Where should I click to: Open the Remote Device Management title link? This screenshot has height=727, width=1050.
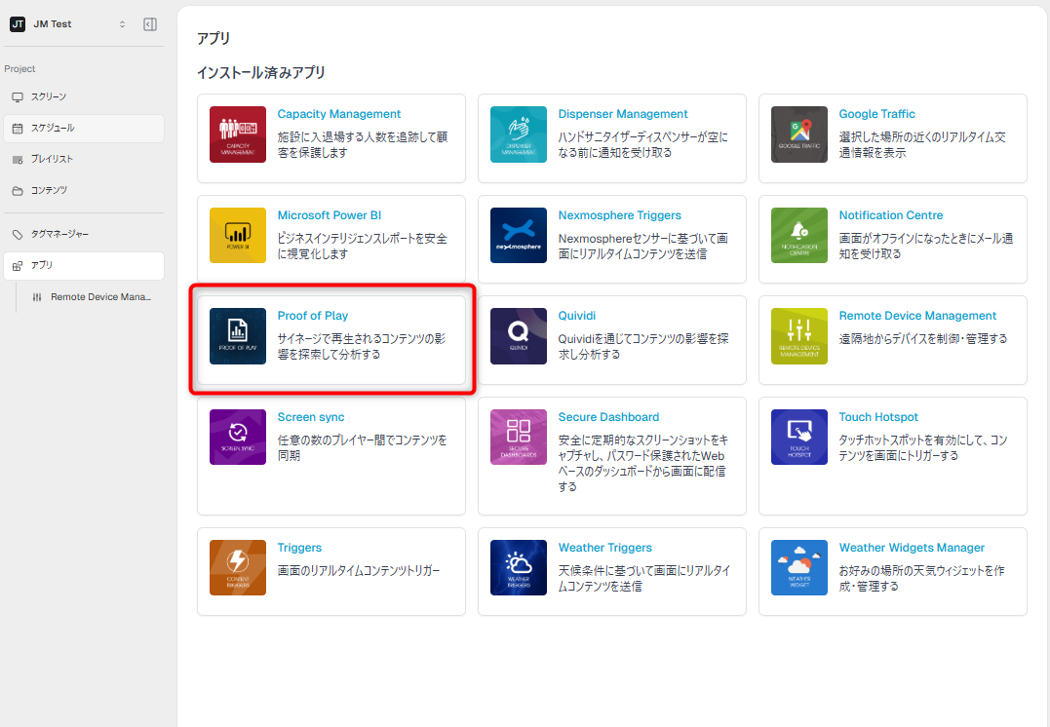(x=917, y=316)
